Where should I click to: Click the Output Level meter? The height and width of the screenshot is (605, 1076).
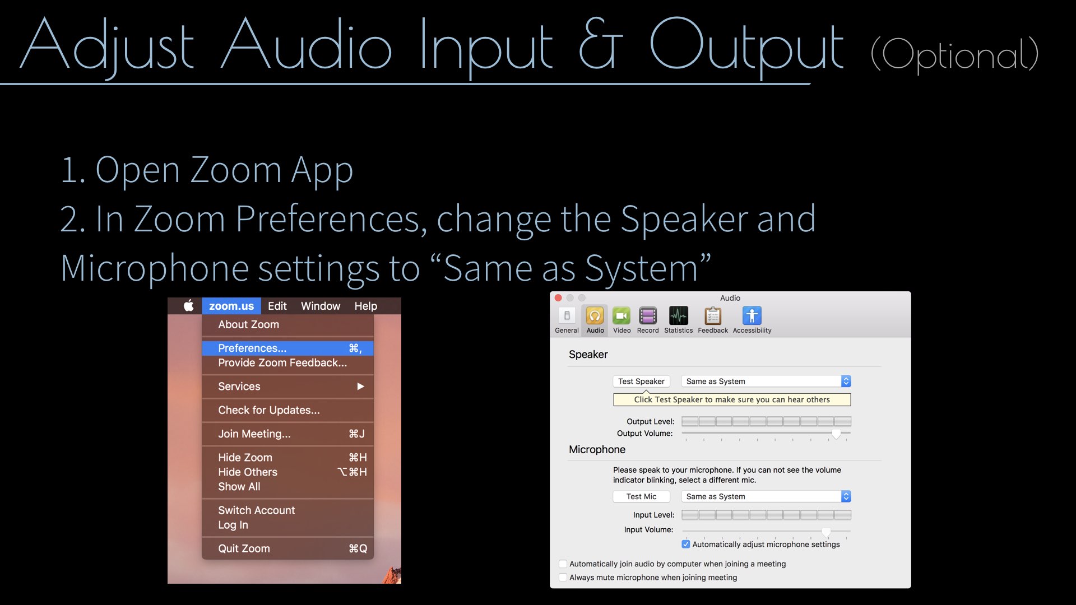click(x=766, y=421)
